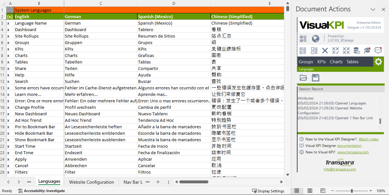389x195 pixels.
Task: Click the globe icon next to PowerGen
Action: pos(315,39)
